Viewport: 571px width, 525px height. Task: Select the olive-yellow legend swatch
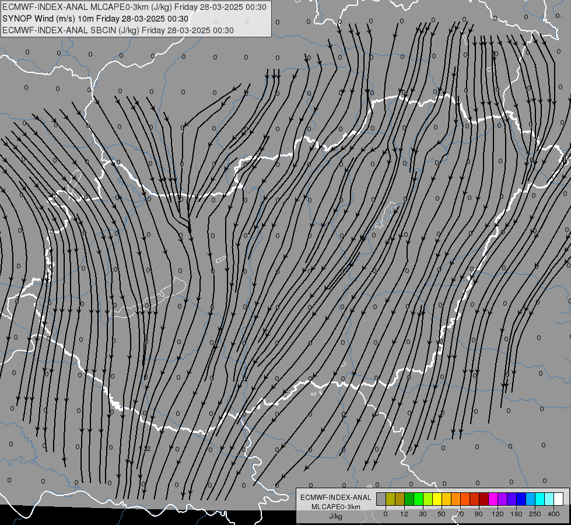click(x=390, y=499)
